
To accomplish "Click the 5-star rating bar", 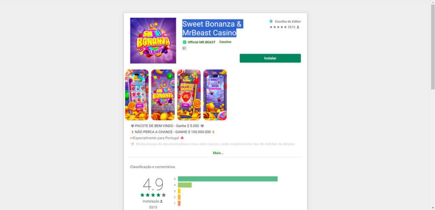I will (228, 179).
